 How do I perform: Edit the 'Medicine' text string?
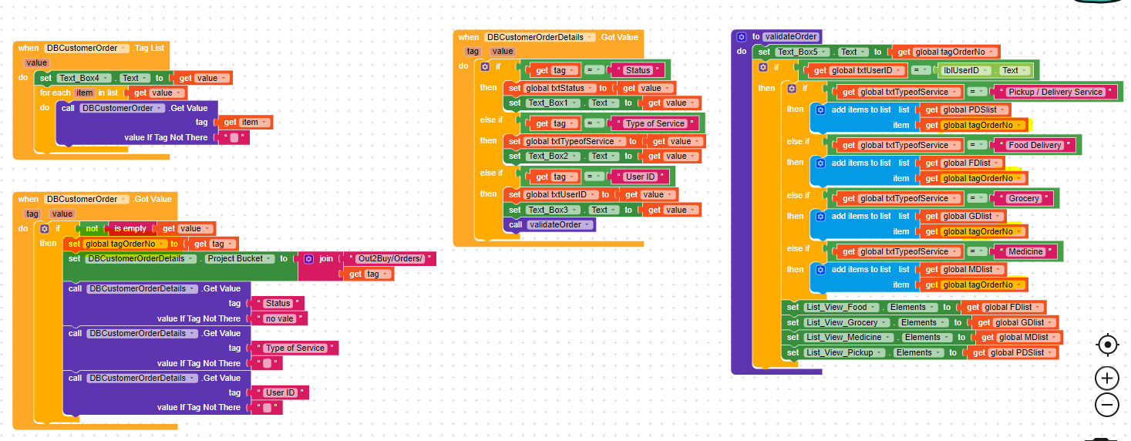(x=1025, y=251)
